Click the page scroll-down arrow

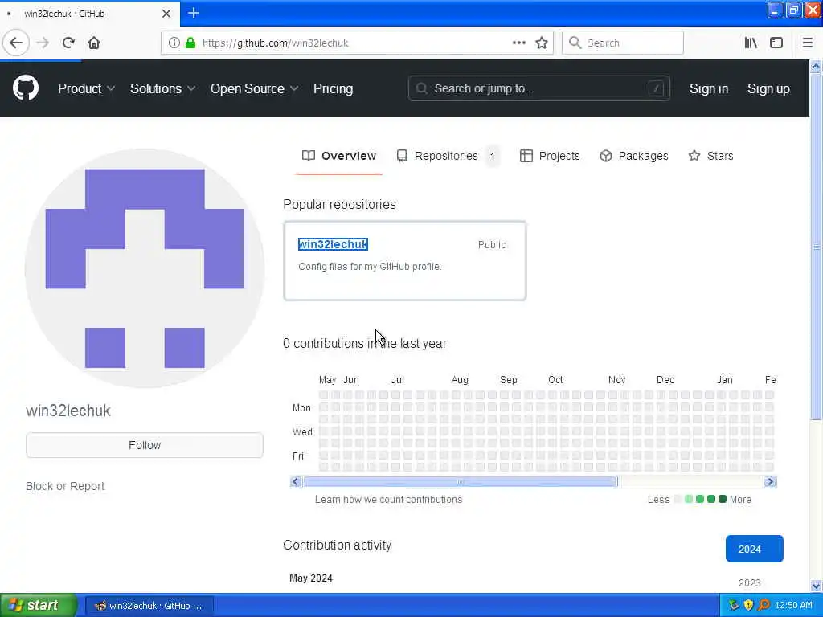pos(816,586)
